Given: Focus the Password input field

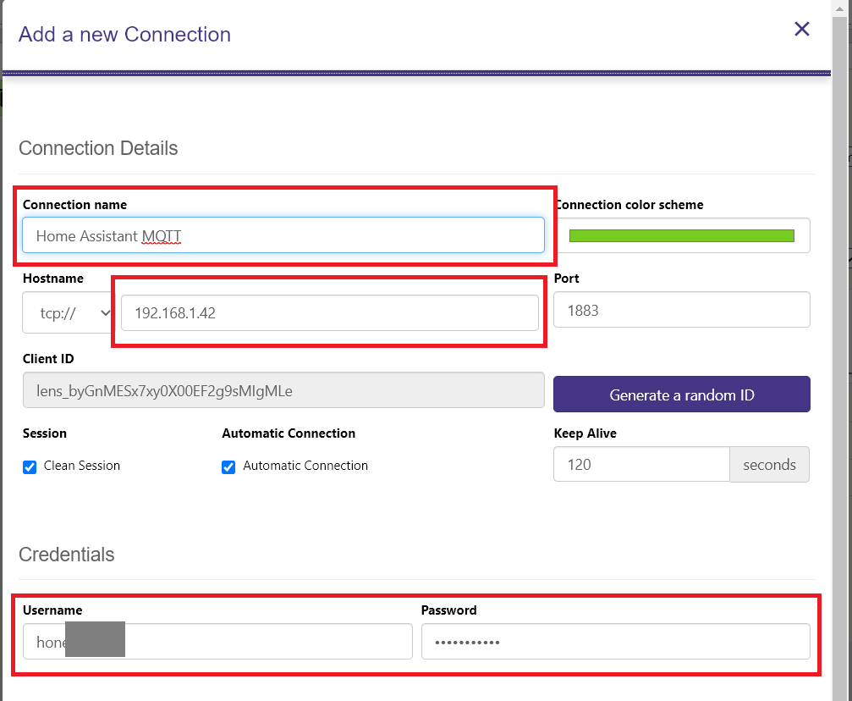Looking at the screenshot, I should point(615,642).
